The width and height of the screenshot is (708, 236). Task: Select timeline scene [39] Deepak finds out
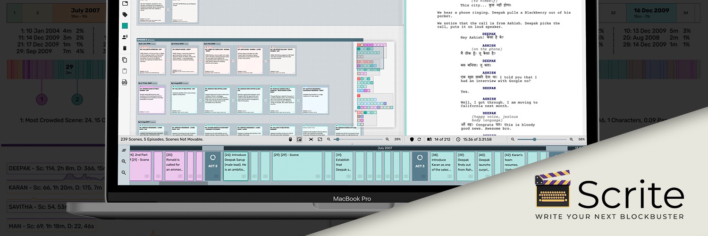[x=466, y=166]
